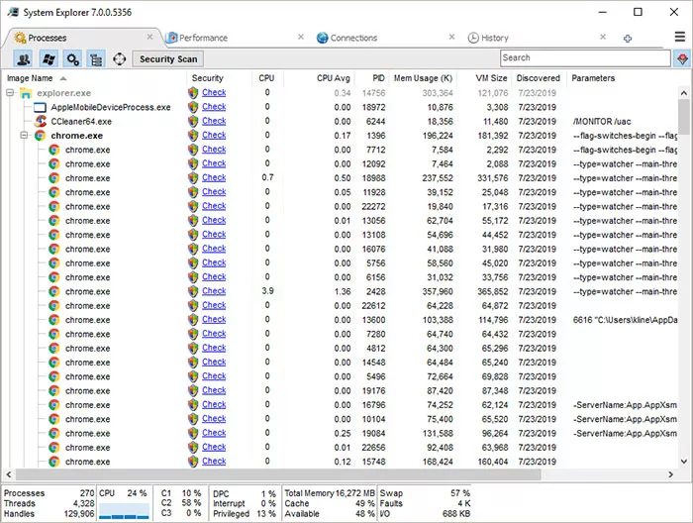The height and width of the screenshot is (523, 693).
Task: Add a new tab with plus icon
Action: click(x=628, y=39)
